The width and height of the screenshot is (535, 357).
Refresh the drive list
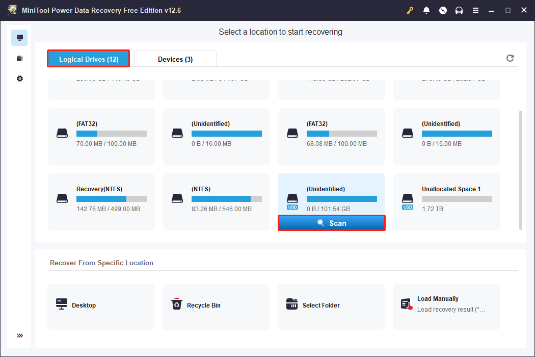coord(510,58)
